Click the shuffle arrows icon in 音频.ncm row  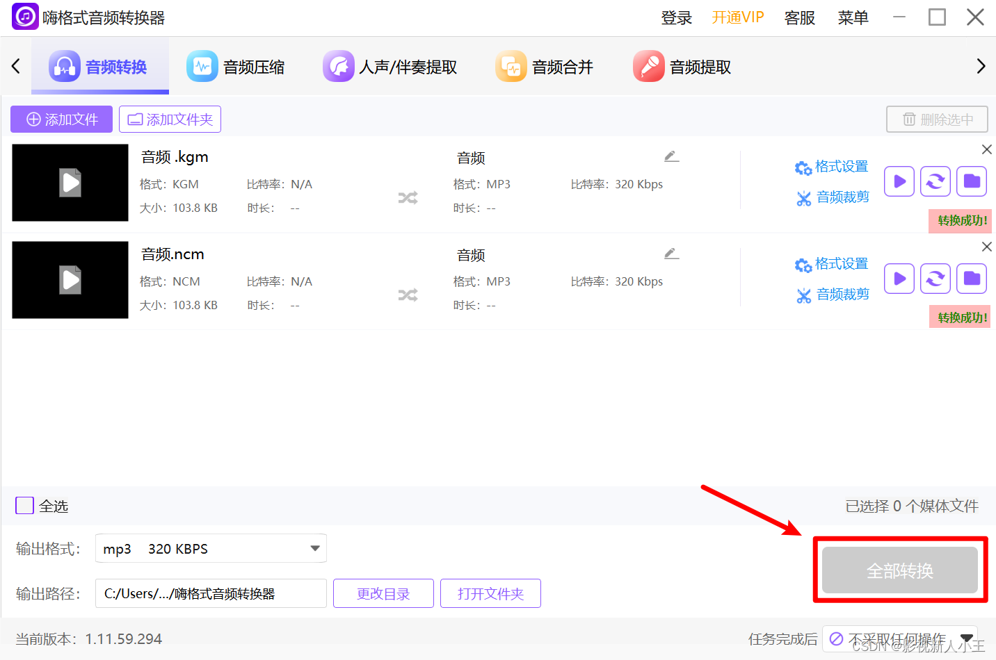(x=408, y=295)
